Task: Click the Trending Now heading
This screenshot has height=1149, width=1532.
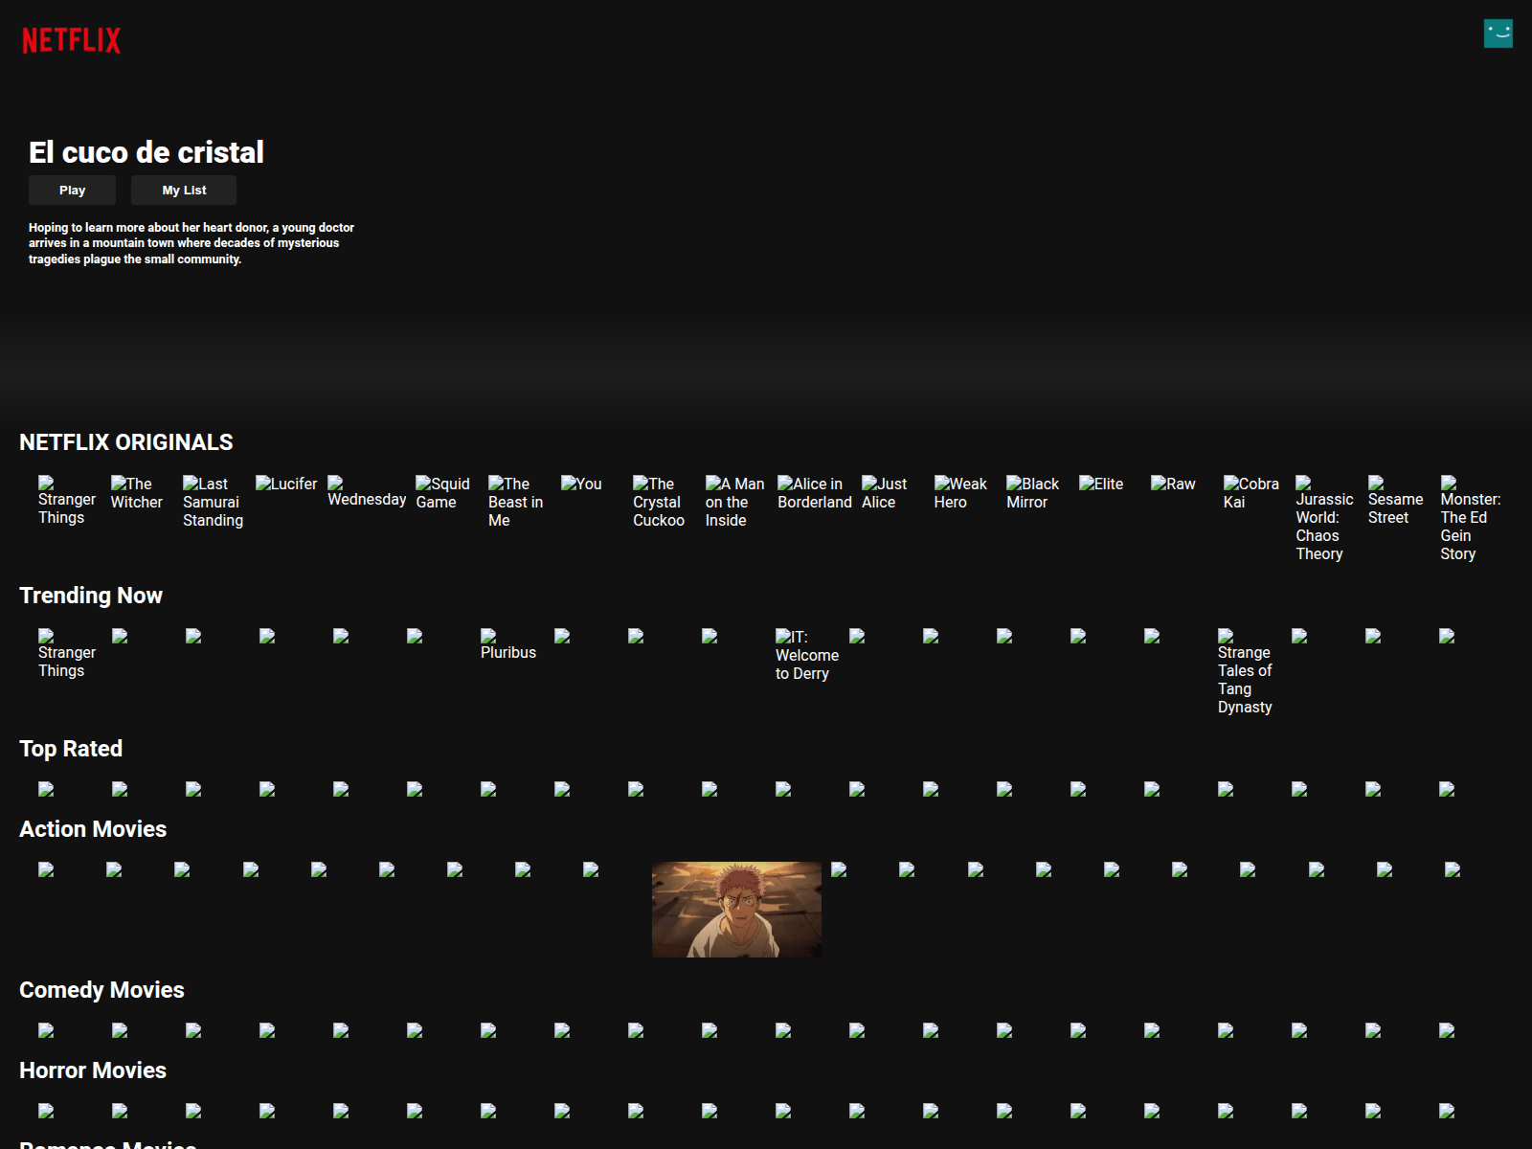Action: tap(91, 596)
